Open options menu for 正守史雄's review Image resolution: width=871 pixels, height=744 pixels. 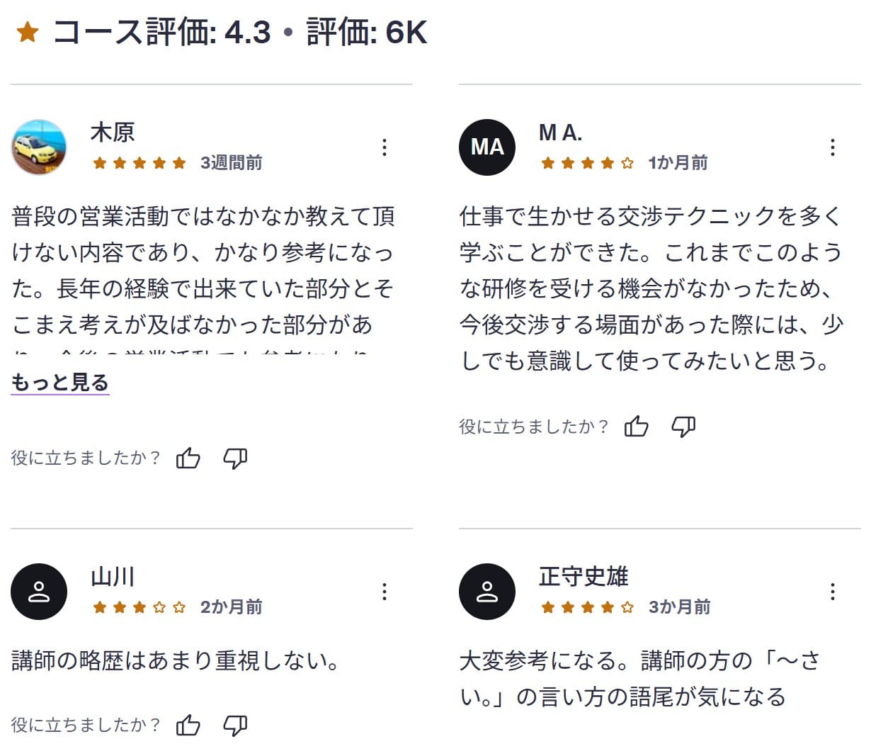coord(832,591)
